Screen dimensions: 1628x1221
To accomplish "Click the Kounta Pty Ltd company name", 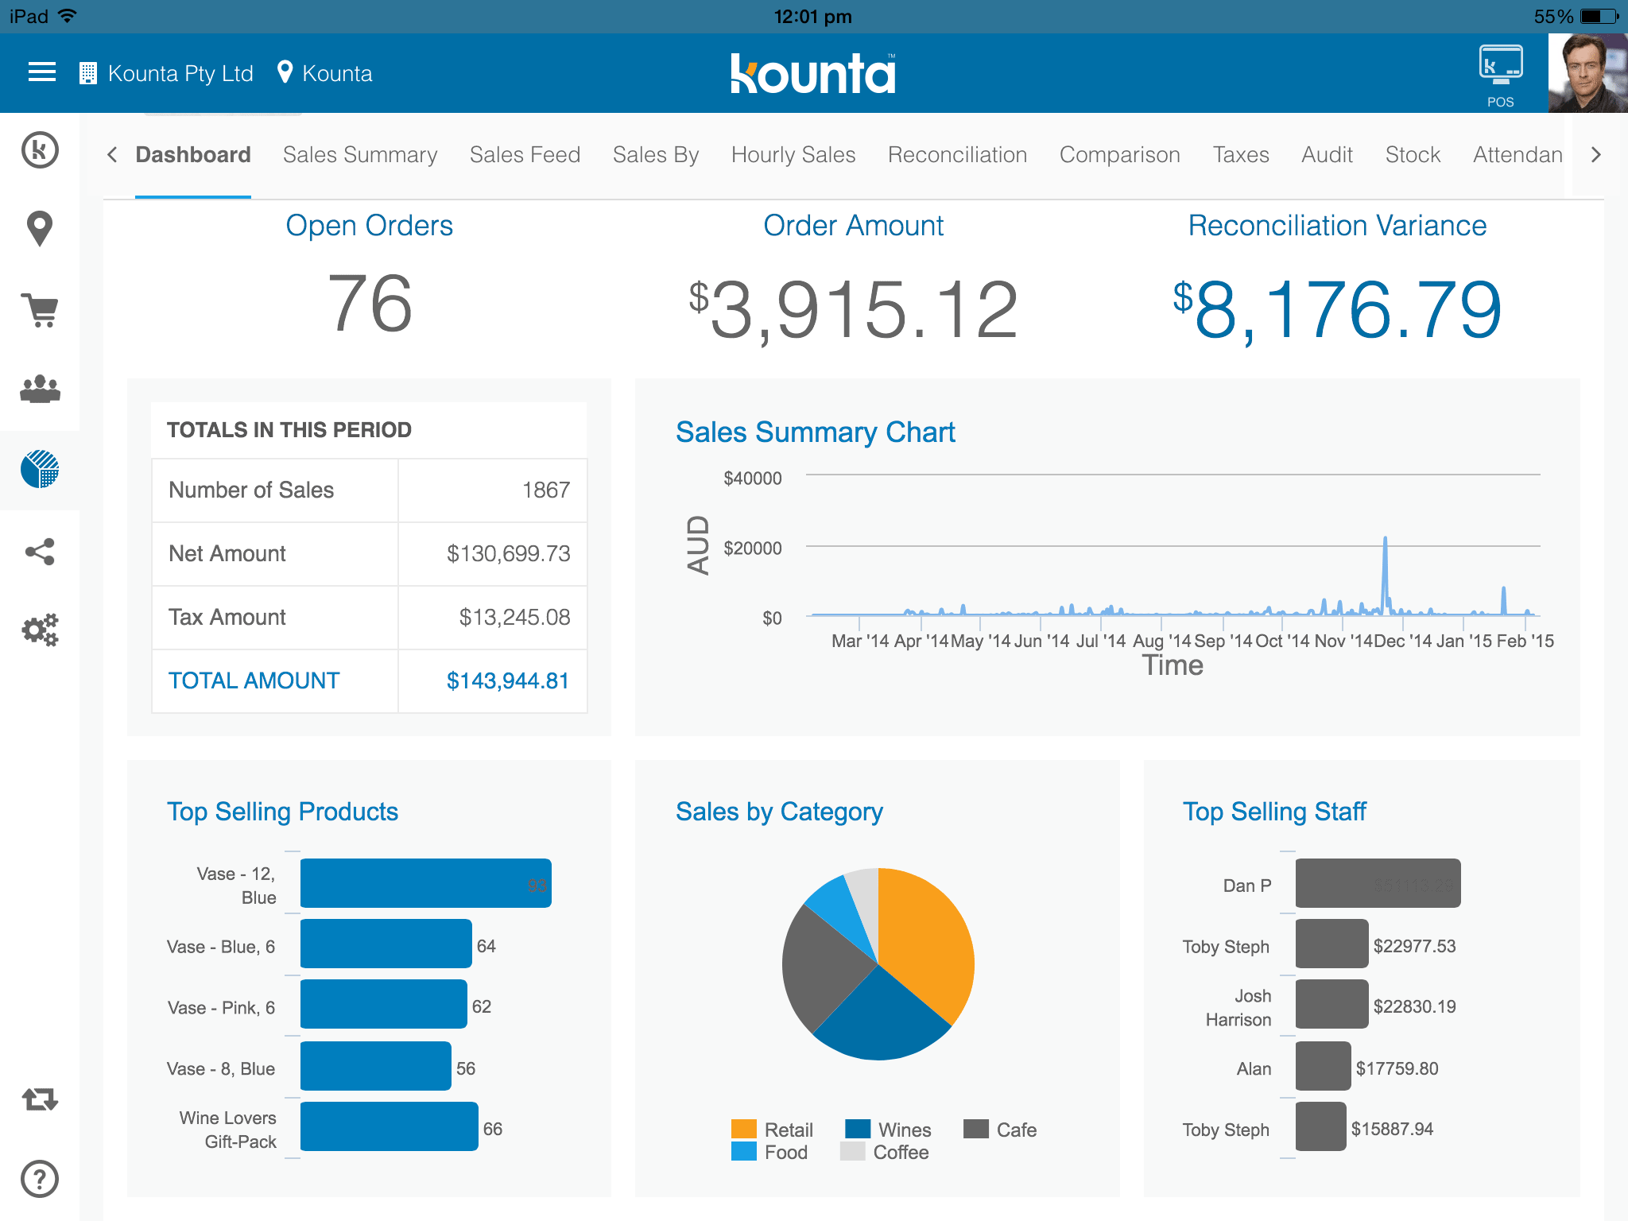I will pyautogui.click(x=180, y=73).
